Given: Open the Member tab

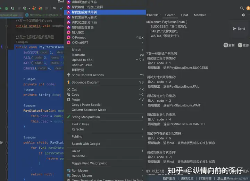Looking at the screenshot, I should tap(200, 15).
